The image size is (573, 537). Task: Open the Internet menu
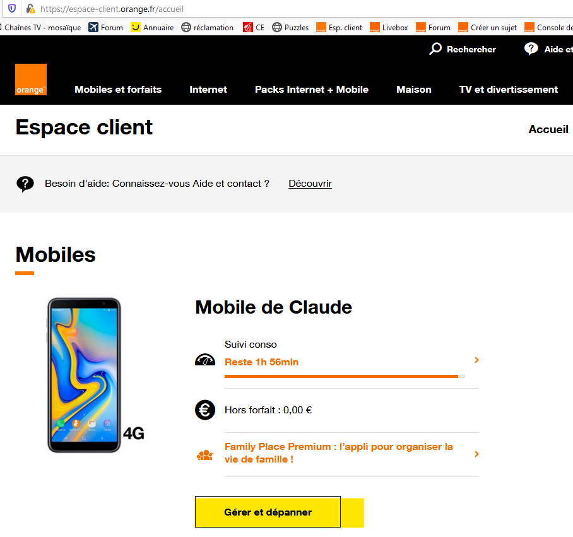208,90
